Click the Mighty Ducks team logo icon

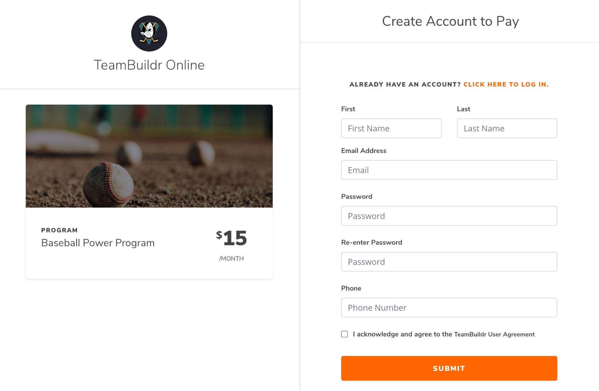[149, 33]
